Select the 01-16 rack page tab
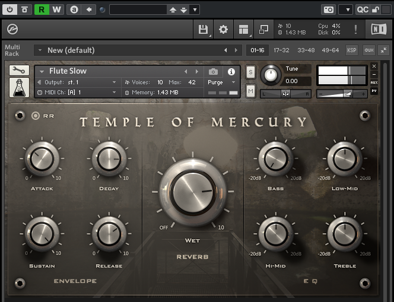This screenshot has height=302, width=394. 258,50
